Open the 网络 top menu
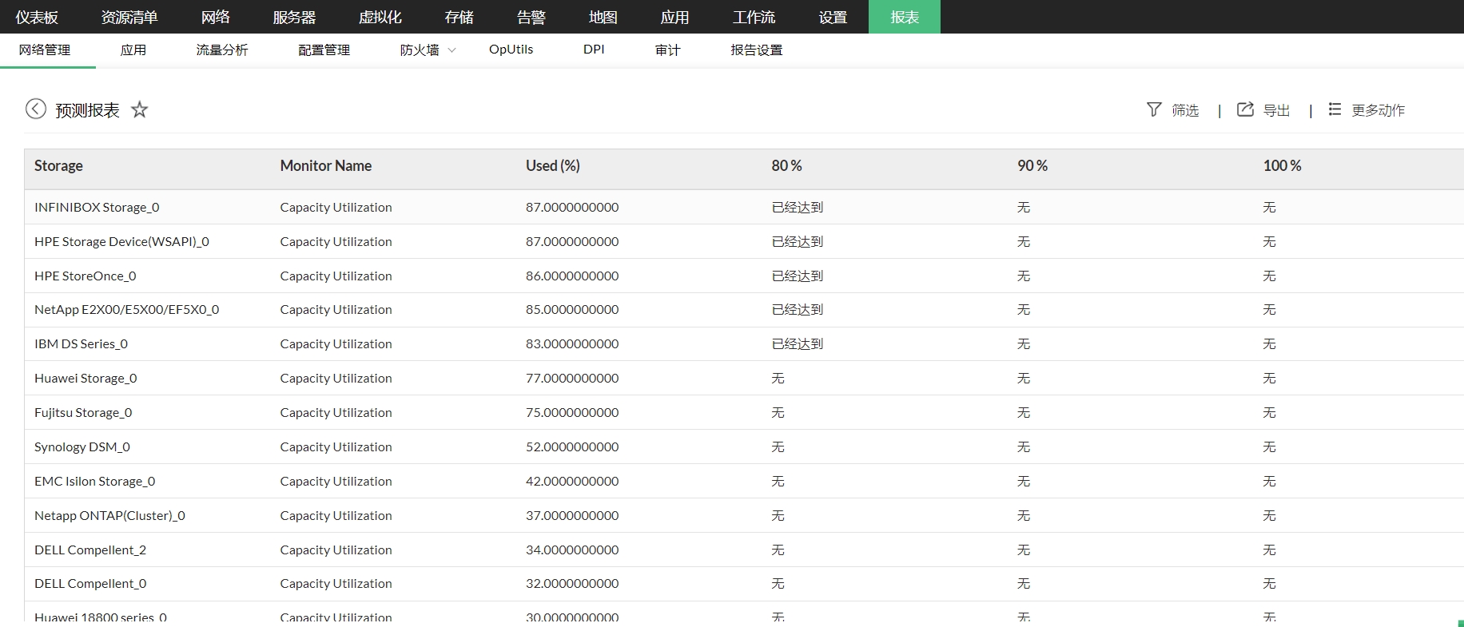The image size is (1464, 627). [216, 17]
